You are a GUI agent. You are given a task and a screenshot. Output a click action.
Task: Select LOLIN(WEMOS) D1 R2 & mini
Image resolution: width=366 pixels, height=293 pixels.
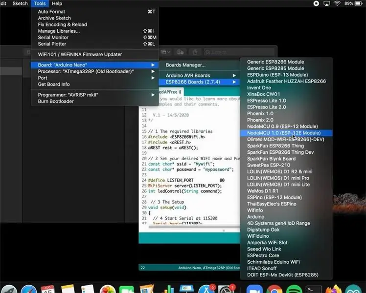coord(286,172)
